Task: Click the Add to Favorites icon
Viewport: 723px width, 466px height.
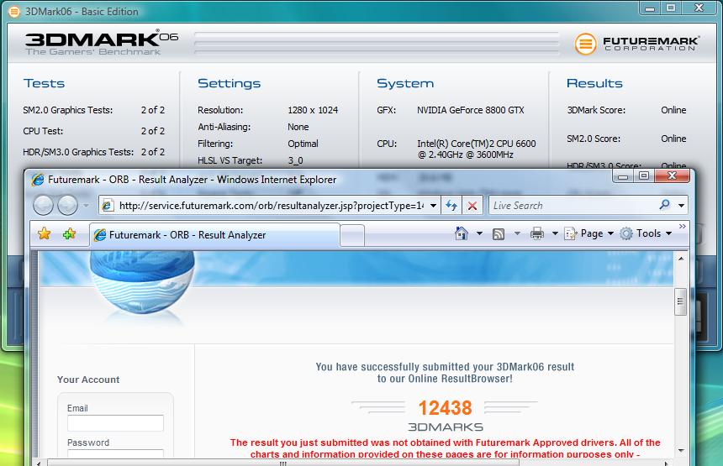Action: pyautogui.click(x=69, y=234)
